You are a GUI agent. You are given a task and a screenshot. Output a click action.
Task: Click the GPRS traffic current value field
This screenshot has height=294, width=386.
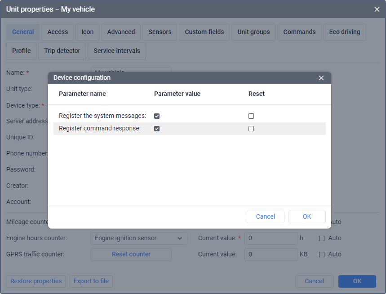(x=271, y=255)
